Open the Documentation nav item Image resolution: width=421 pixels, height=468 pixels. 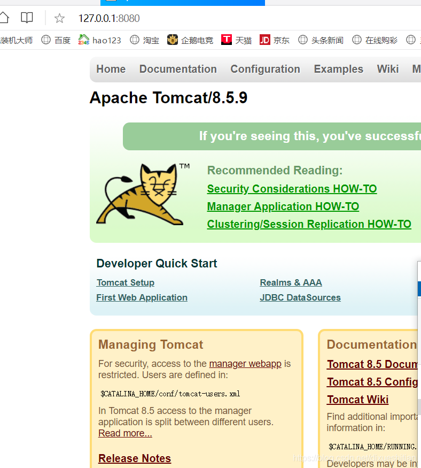[x=178, y=69]
